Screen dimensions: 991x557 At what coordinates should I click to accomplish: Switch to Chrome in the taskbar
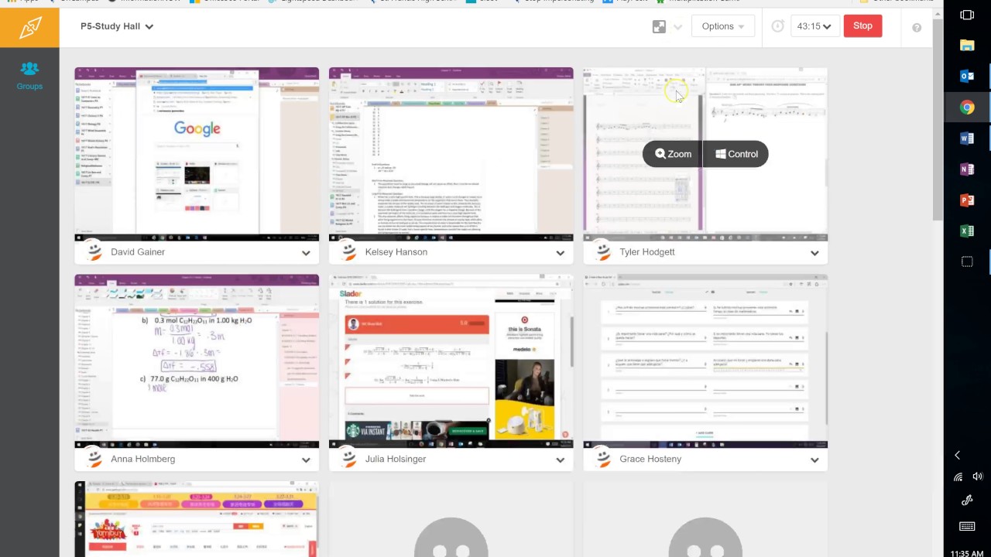pyautogui.click(x=967, y=108)
